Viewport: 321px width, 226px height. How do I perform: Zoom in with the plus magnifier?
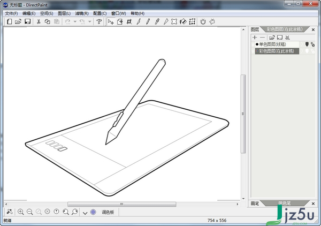pyautogui.click(x=21, y=212)
